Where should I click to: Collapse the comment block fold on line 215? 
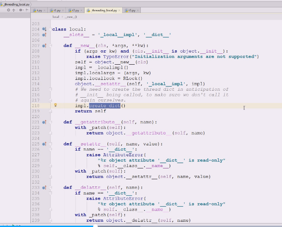click(50, 89)
